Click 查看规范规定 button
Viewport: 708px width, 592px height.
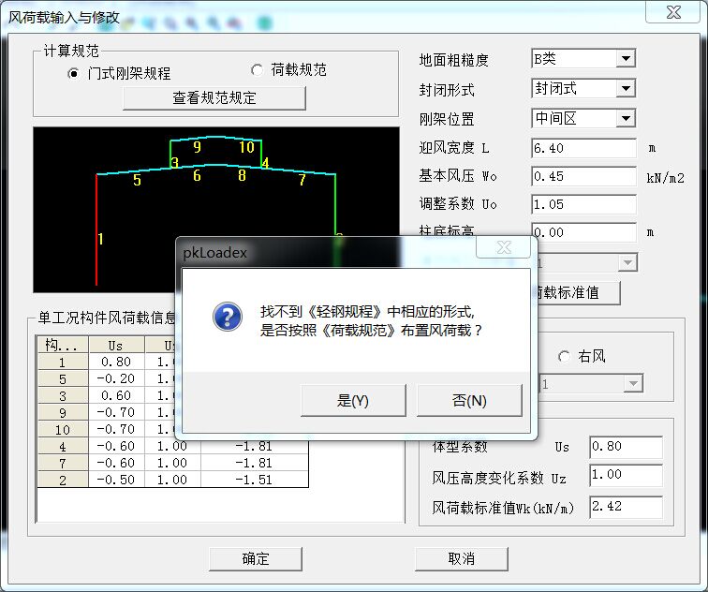214,98
